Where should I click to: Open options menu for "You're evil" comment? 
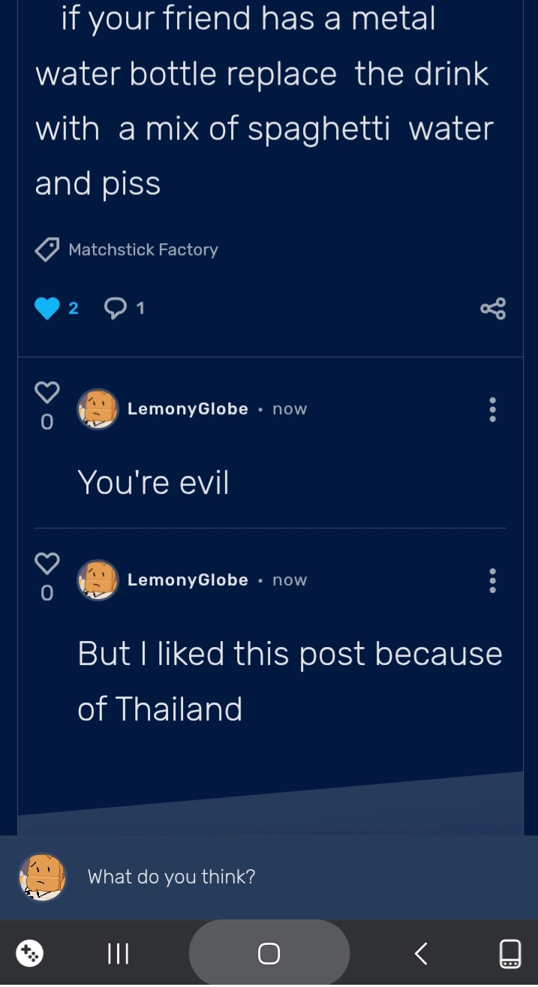492,410
